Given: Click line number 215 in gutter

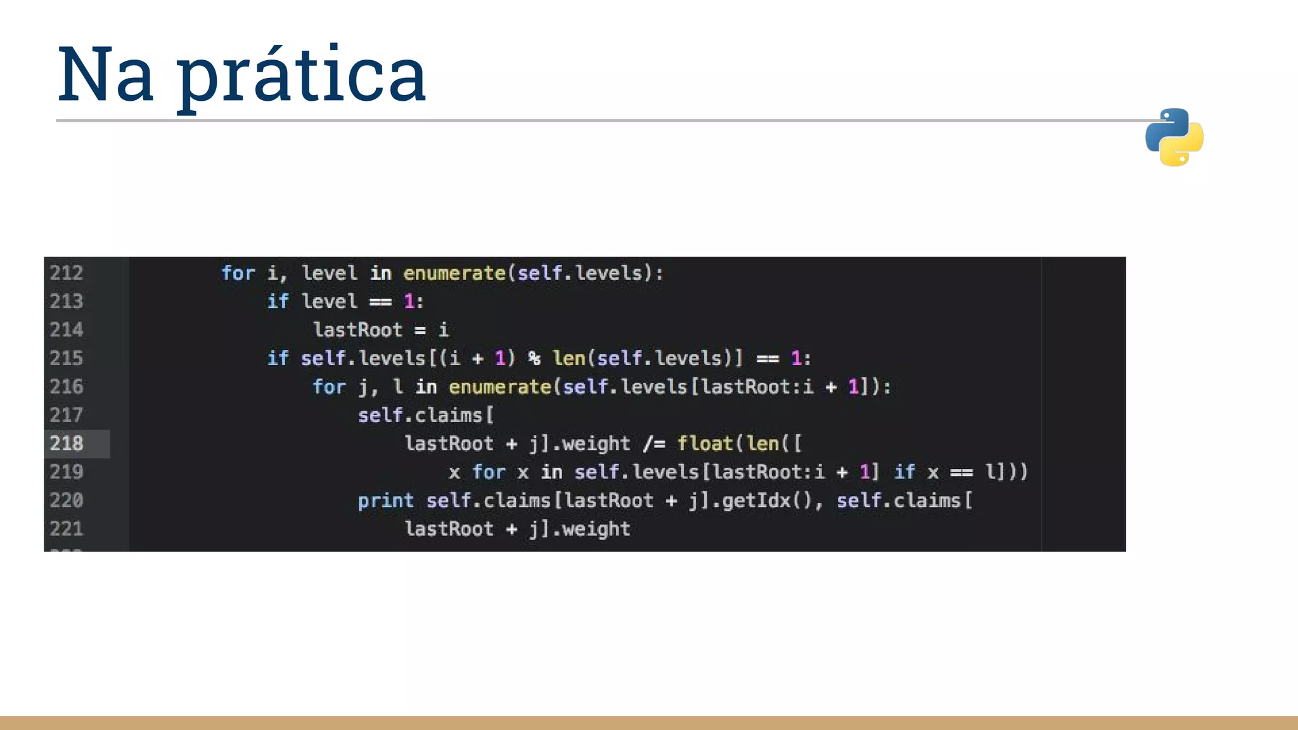Looking at the screenshot, I should pos(67,358).
